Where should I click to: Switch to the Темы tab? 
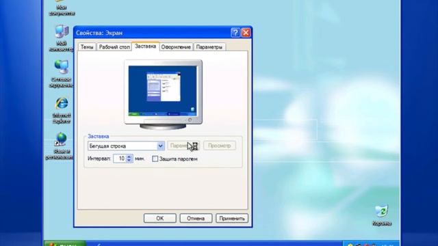click(x=87, y=47)
